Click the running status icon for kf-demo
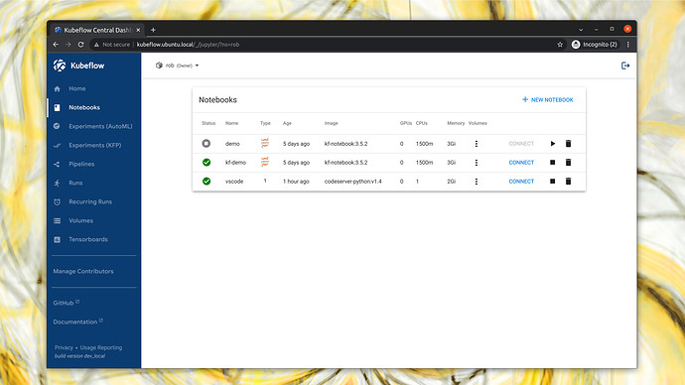 point(206,163)
